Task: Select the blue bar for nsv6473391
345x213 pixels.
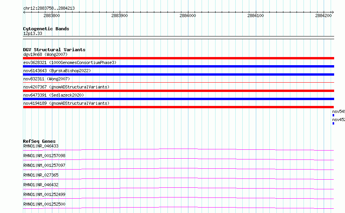Action: tap(178, 99)
